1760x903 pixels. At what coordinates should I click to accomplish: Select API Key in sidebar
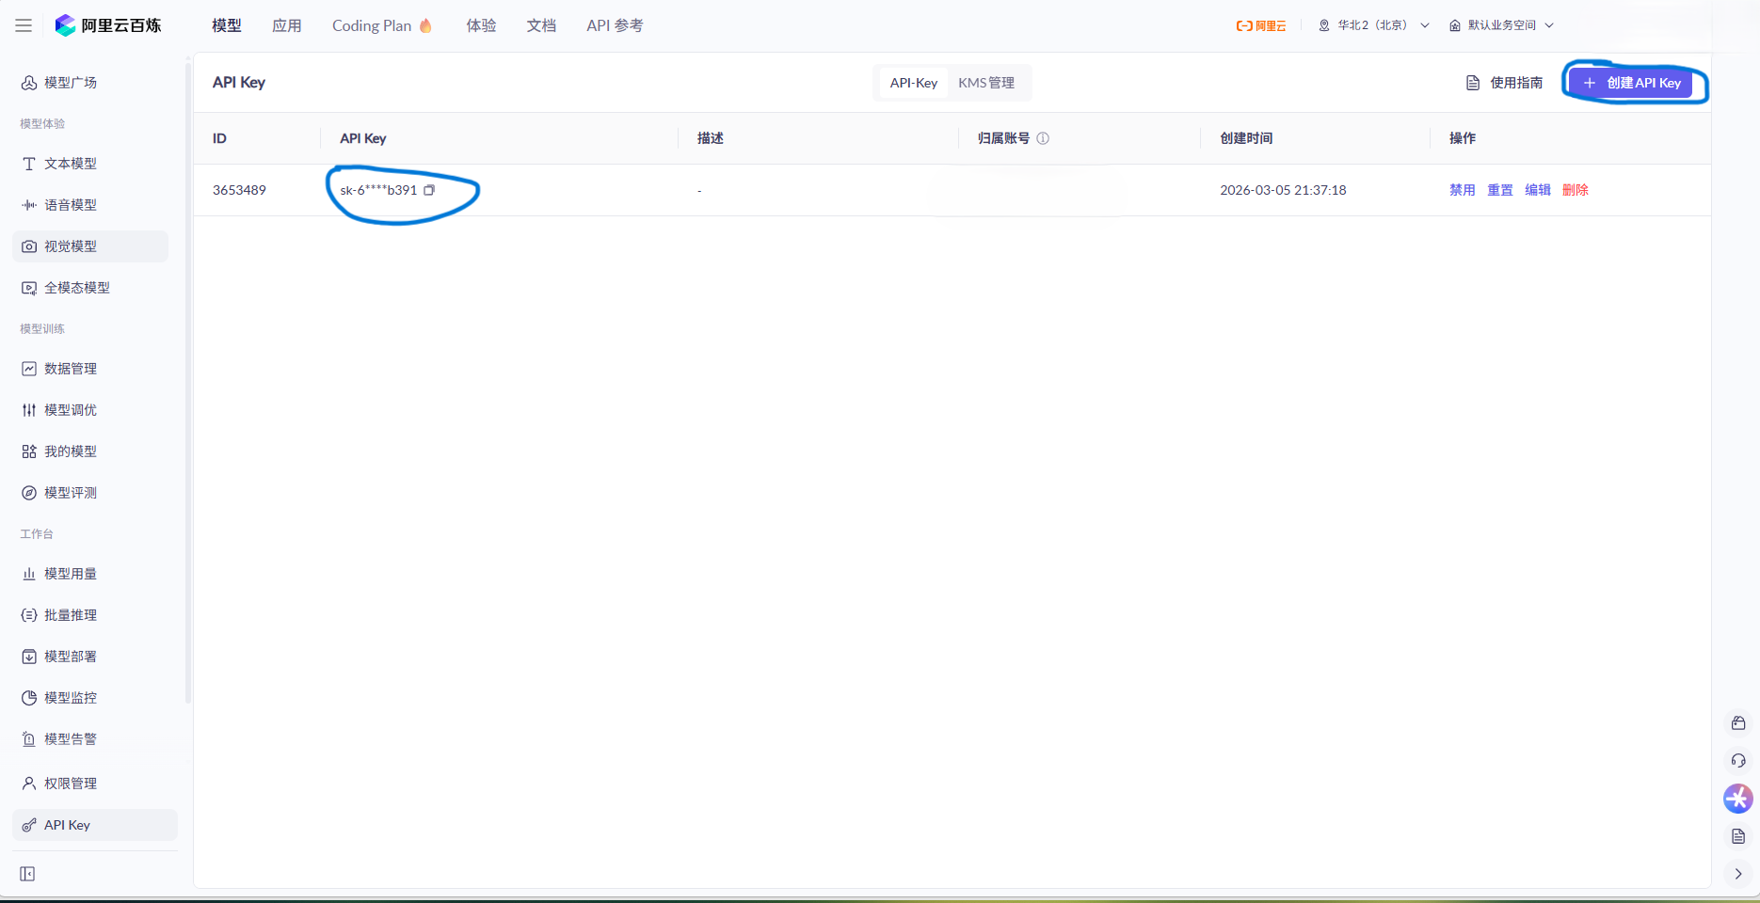(x=94, y=825)
